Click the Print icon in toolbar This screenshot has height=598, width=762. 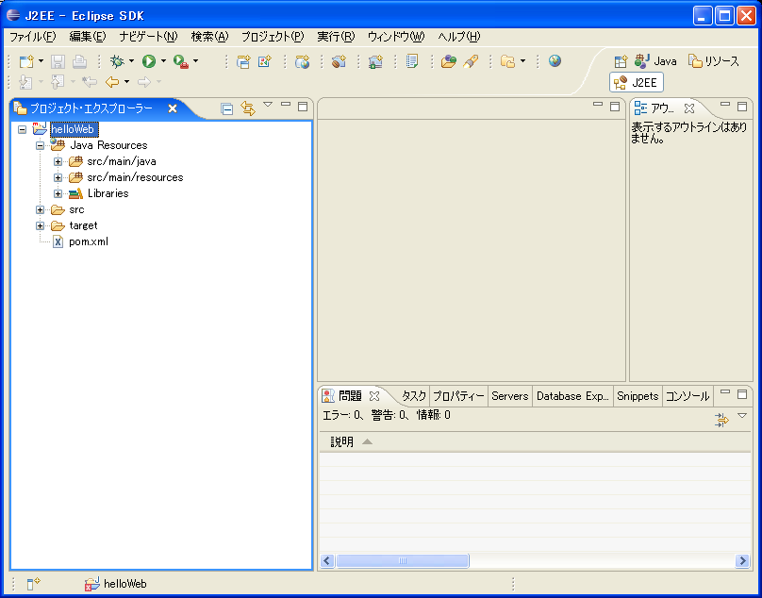tap(80, 61)
